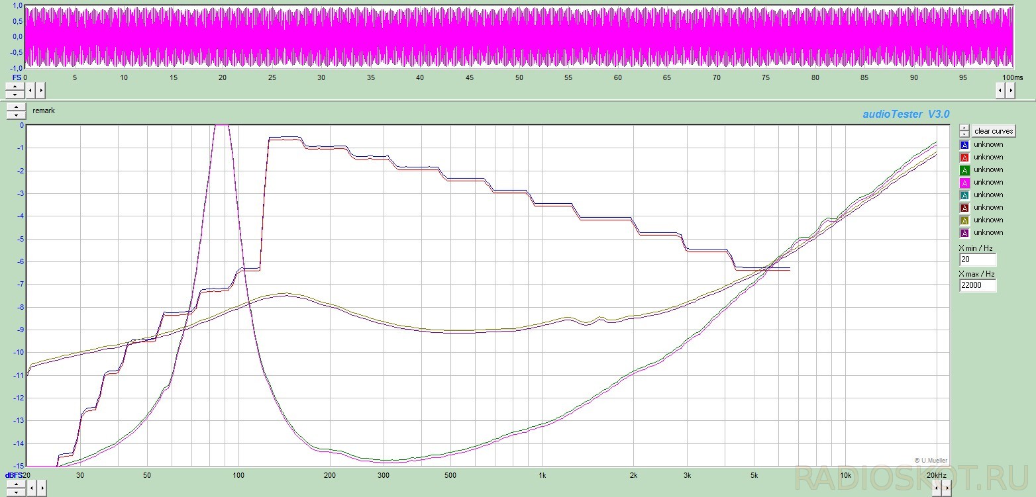Shift waveform 100ms end right

click(1010, 90)
